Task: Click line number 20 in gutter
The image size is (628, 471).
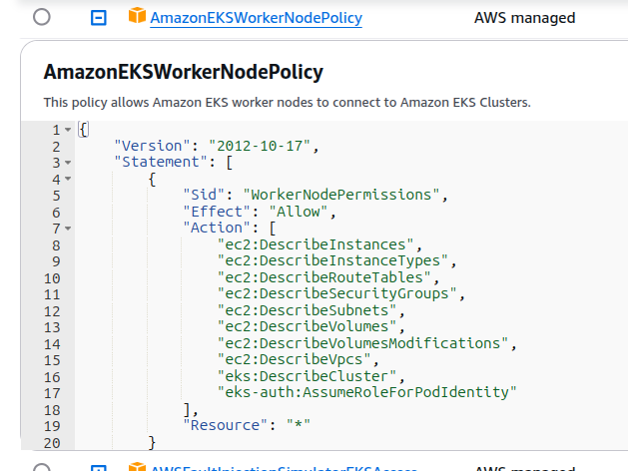Action: (x=52, y=443)
